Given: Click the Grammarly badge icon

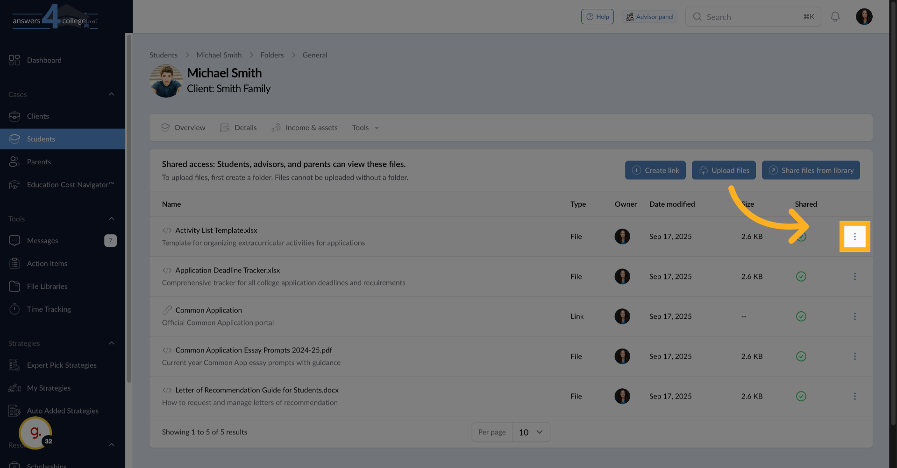Looking at the screenshot, I should [x=36, y=433].
